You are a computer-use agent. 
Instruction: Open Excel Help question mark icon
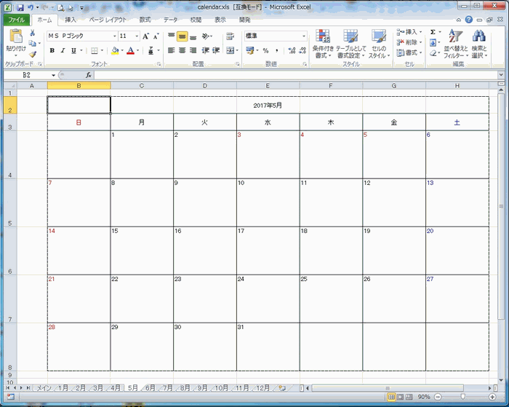468,20
